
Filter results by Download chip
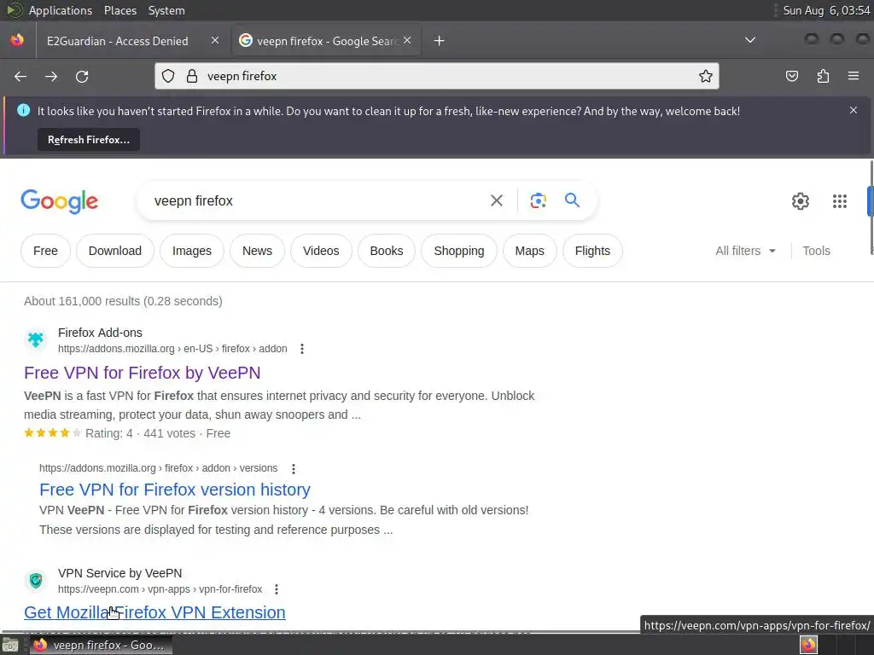pos(115,251)
